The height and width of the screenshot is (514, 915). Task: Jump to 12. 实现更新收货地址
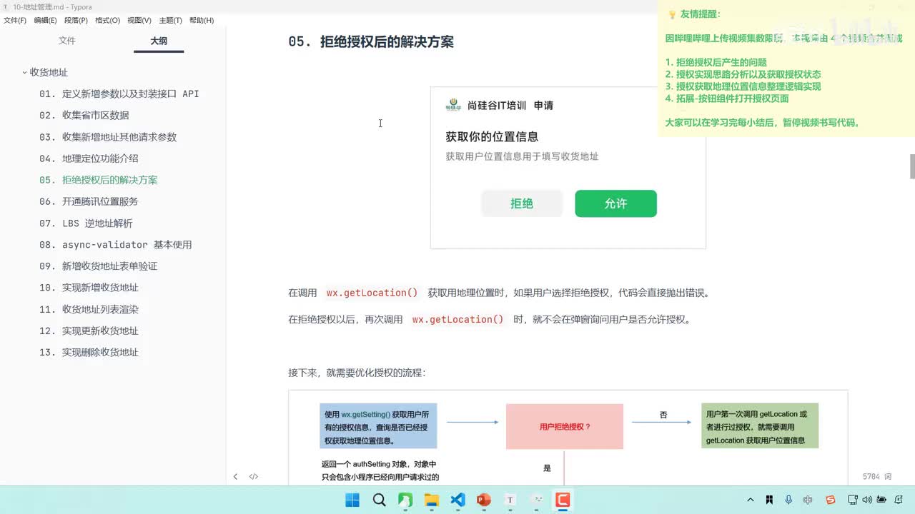(89, 331)
